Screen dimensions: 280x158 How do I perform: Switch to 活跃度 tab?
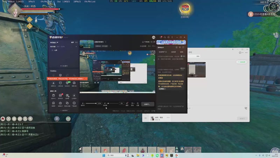coord(173,52)
